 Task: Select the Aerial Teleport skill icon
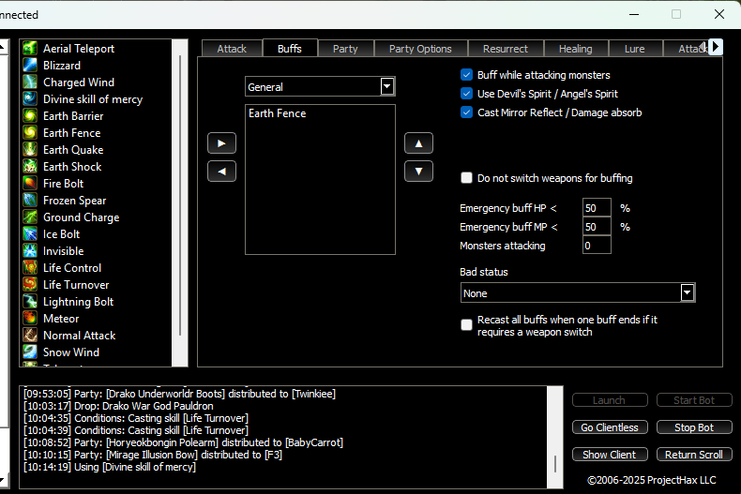pos(30,49)
